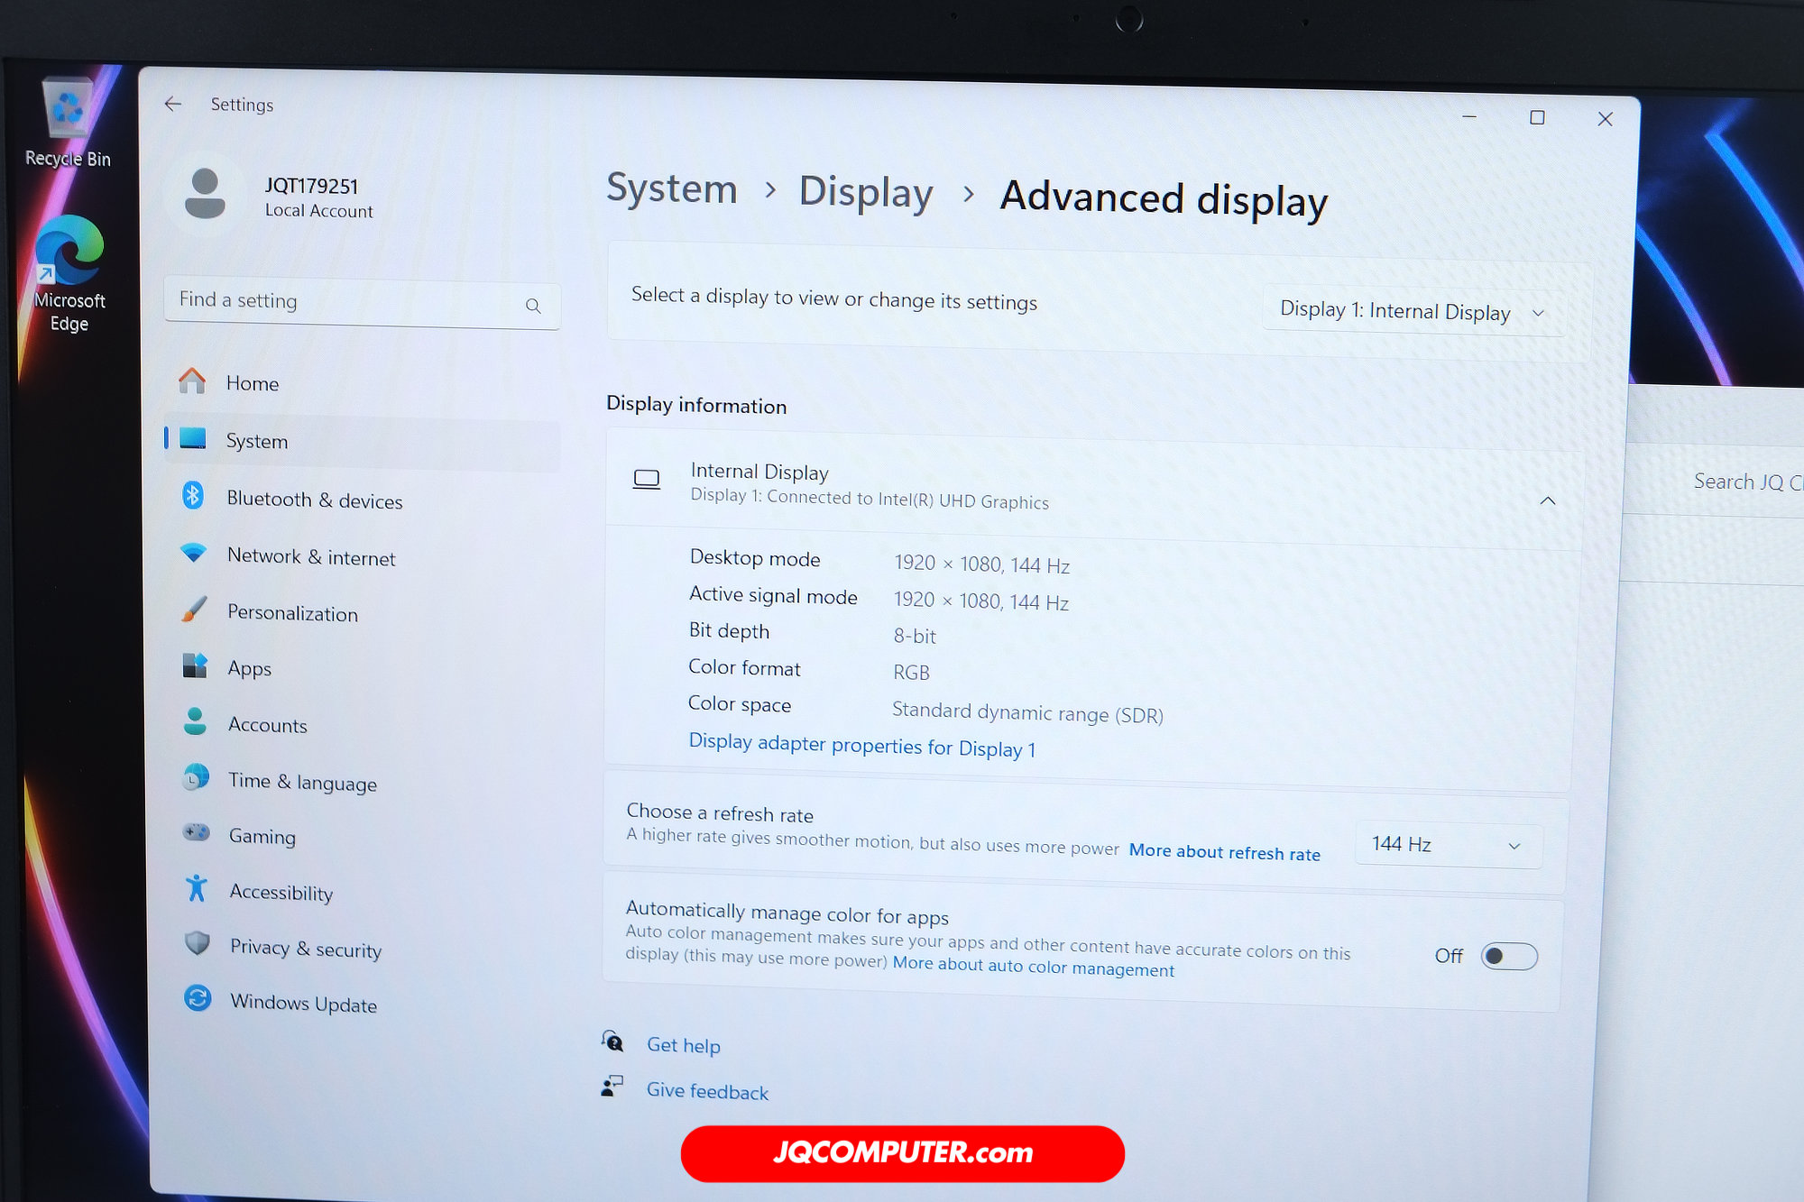1804x1202 pixels.
Task: Click the Active signal mode value
Action: pyautogui.click(x=980, y=601)
